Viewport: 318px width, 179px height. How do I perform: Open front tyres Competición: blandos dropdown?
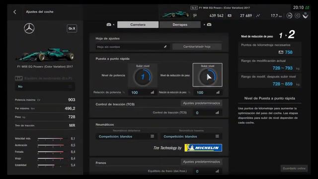[126, 136]
